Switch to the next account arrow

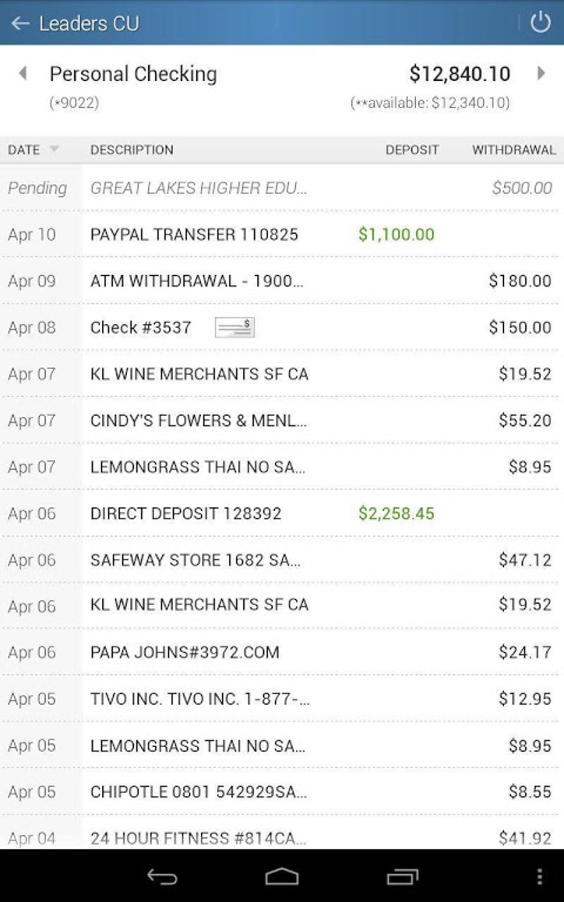(541, 73)
